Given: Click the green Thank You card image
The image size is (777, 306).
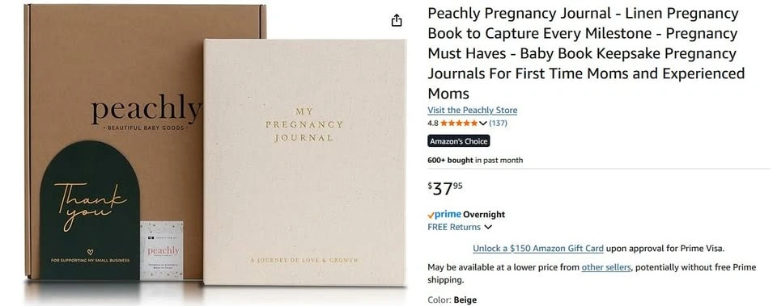Looking at the screenshot, I should (x=90, y=211).
